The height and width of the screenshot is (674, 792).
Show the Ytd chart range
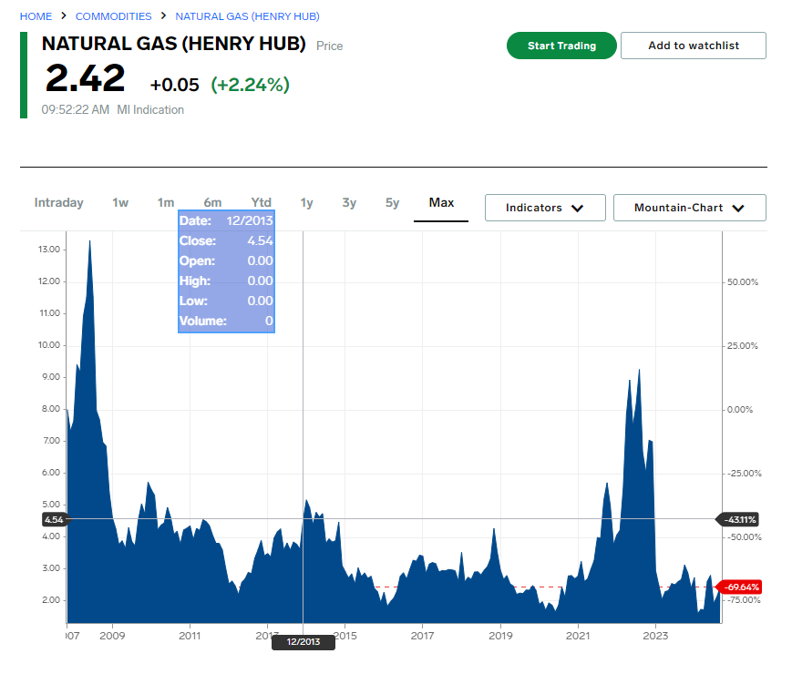[x=262, y=203]
